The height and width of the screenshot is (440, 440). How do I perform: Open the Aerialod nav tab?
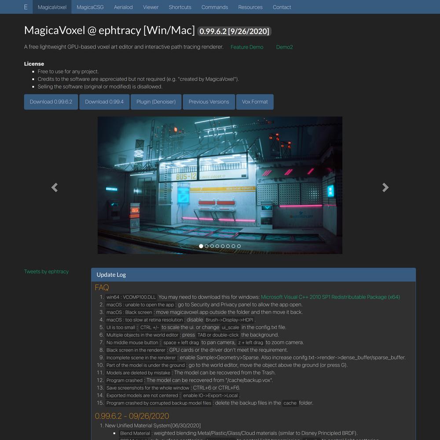pos(123,7)
